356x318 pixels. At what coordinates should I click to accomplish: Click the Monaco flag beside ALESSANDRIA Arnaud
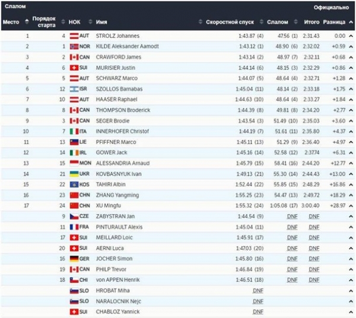tap(74, 163)
